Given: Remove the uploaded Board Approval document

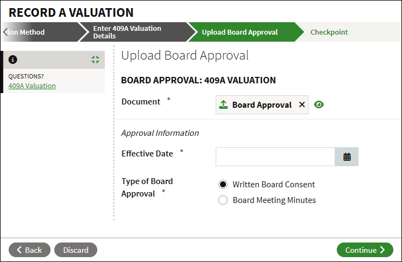Looking at the screenshot, I should [301, 104].
